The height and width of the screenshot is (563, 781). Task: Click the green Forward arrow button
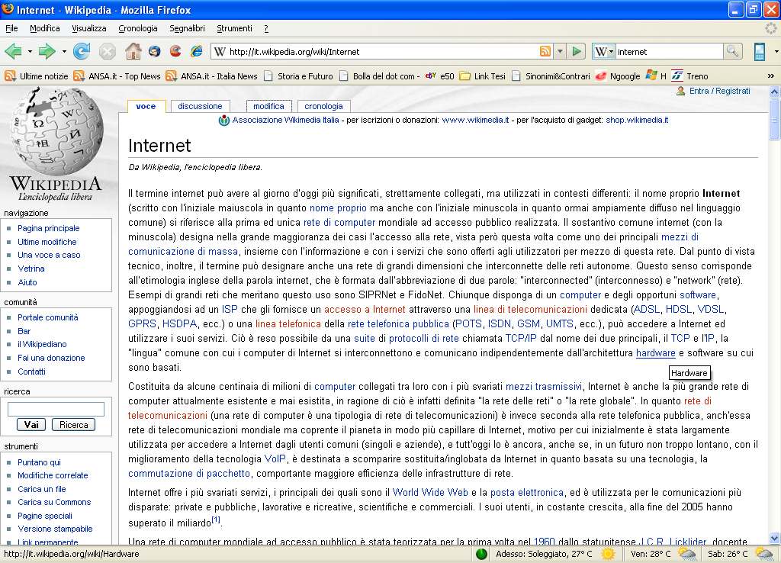click(47, 51)
